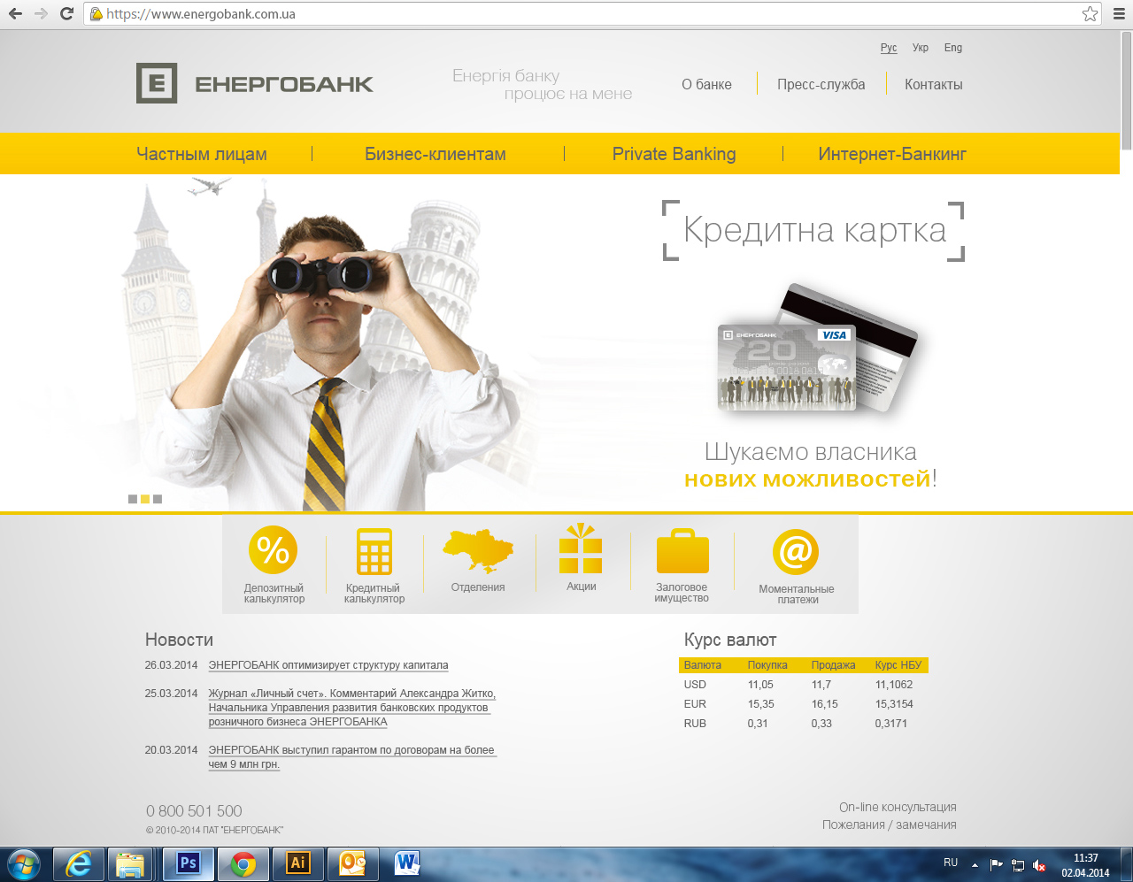Click the news date 20.03.2014
Image resolution: width=1133 pixels, height=882 pixels.
171,750
